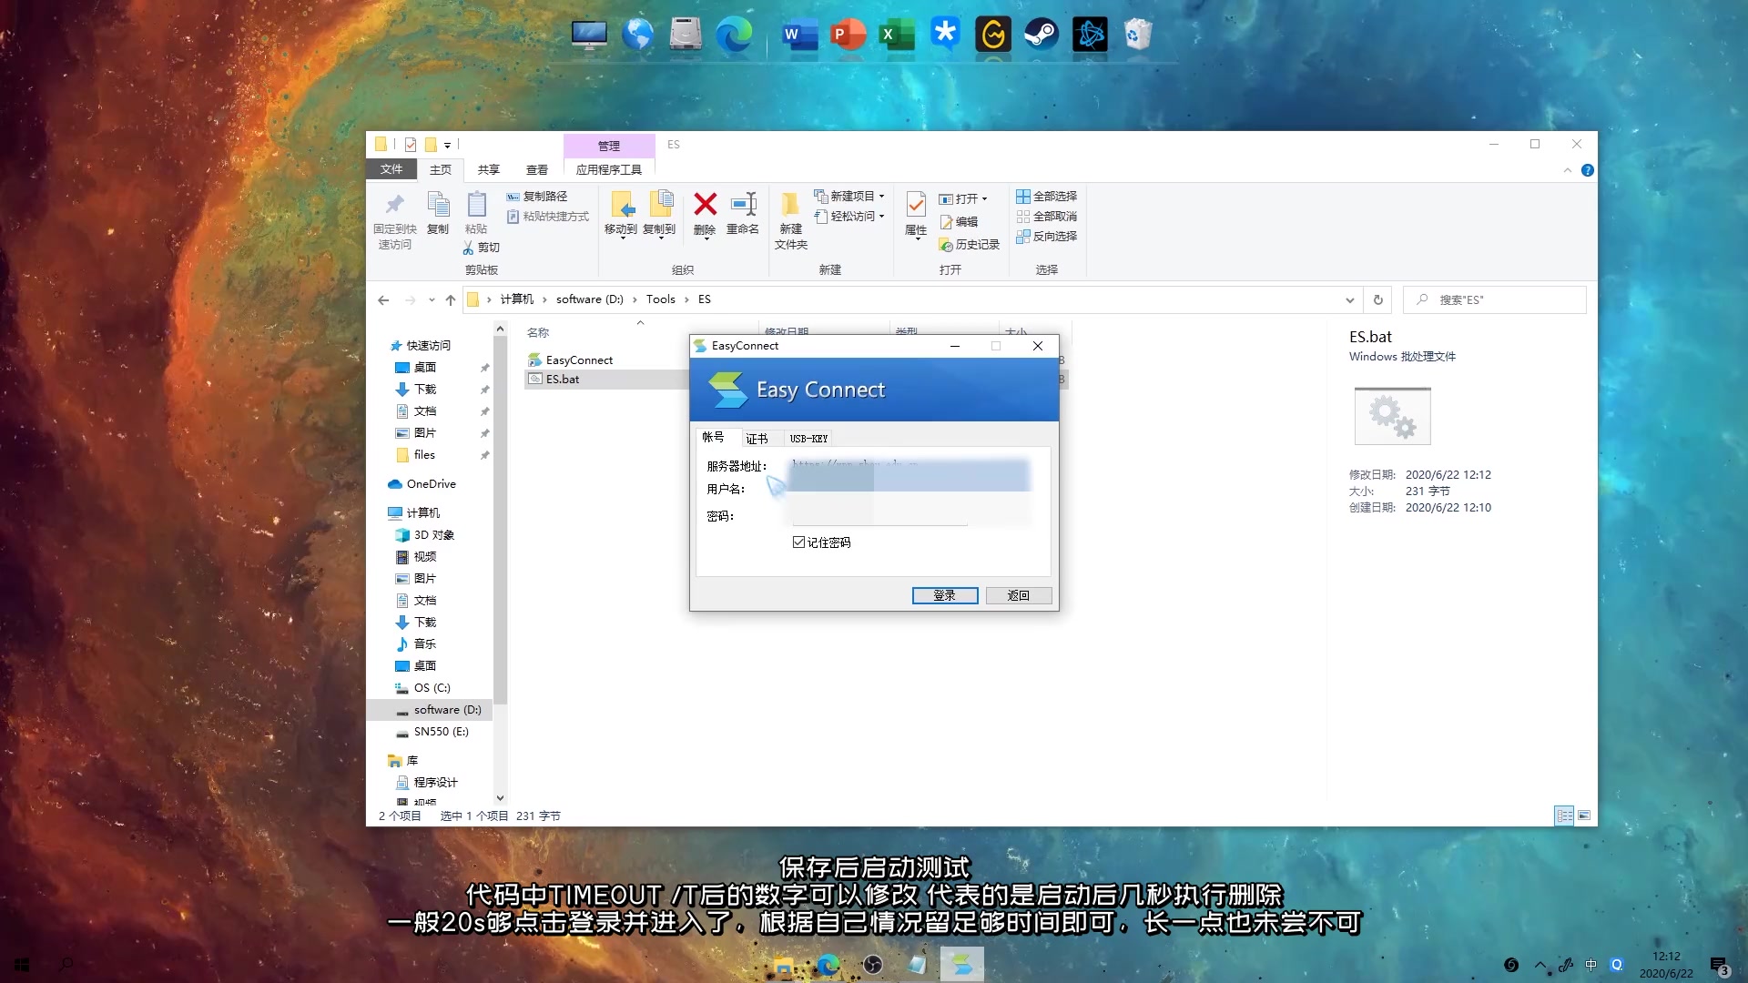Click Copy path (复制路径) item
Viewport: 1748px width, 983px height.
coord(537,197)
